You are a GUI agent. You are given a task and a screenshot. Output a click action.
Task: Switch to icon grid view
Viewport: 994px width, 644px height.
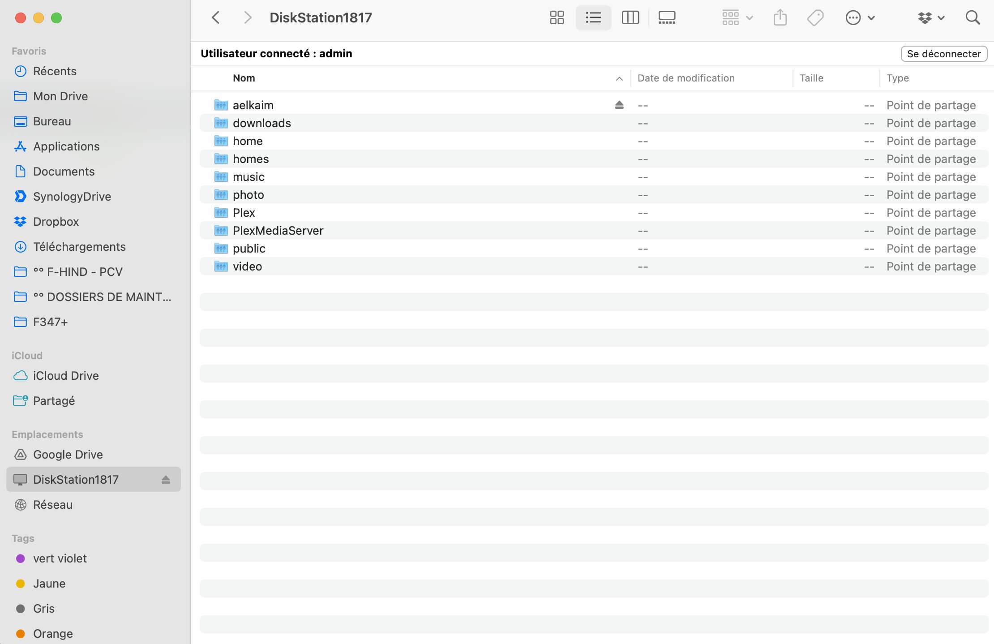[557, 18]
